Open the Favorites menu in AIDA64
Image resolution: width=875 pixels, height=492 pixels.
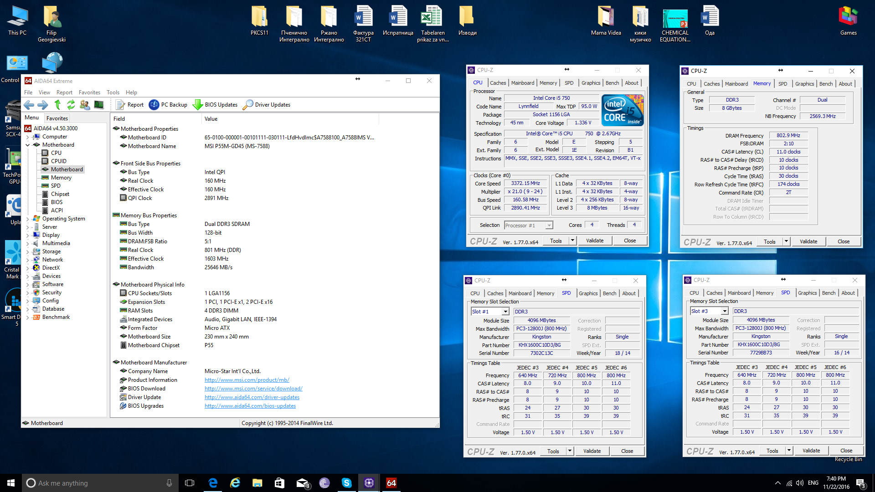point(89,92)
